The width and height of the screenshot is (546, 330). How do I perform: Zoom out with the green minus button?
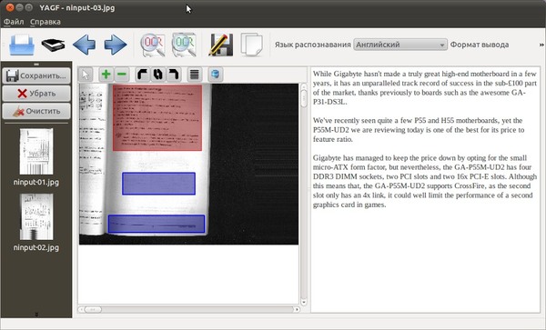pos(122,75)
